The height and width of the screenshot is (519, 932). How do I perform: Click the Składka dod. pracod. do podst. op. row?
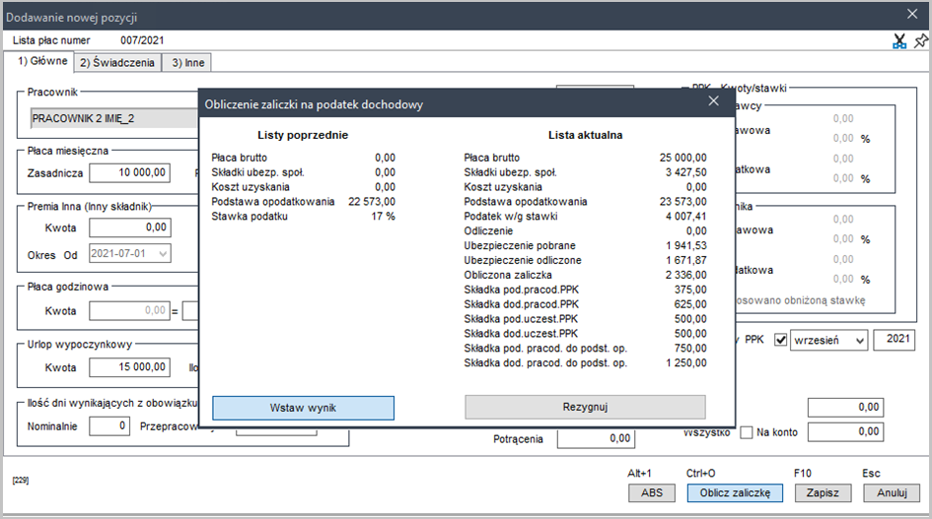[x=586, y=362]
